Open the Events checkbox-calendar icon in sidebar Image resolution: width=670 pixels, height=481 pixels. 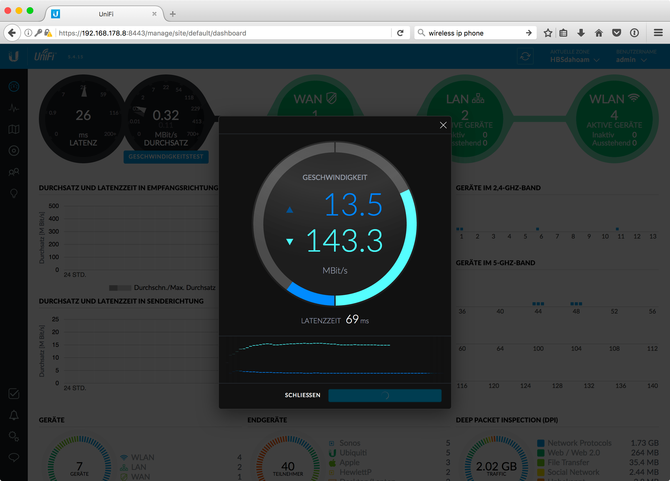point(14,394)
